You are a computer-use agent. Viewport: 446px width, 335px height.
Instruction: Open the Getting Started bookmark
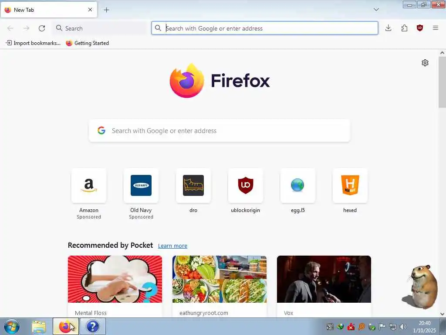point(87,43)
